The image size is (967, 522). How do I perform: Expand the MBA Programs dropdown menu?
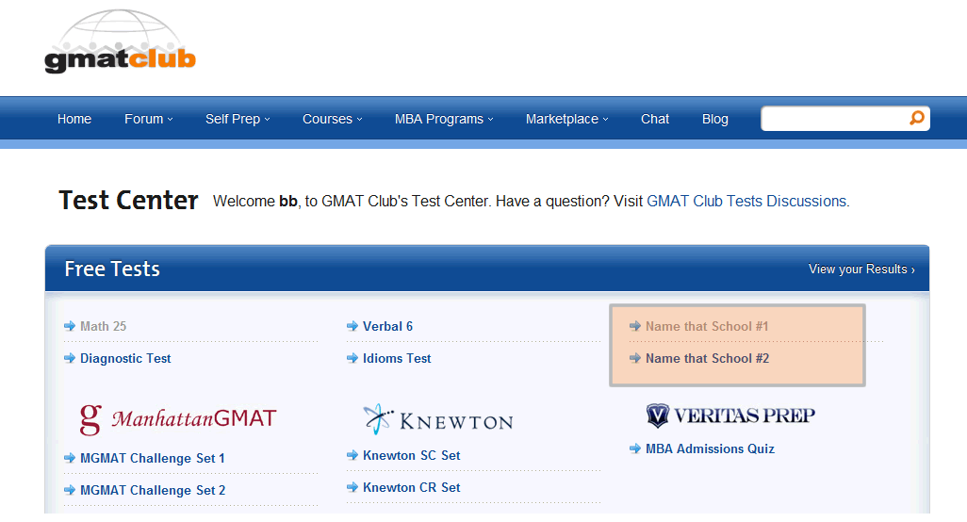pos(444,119)
